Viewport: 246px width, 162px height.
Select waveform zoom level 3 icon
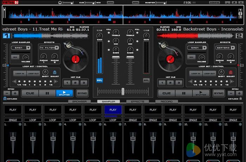240,17
